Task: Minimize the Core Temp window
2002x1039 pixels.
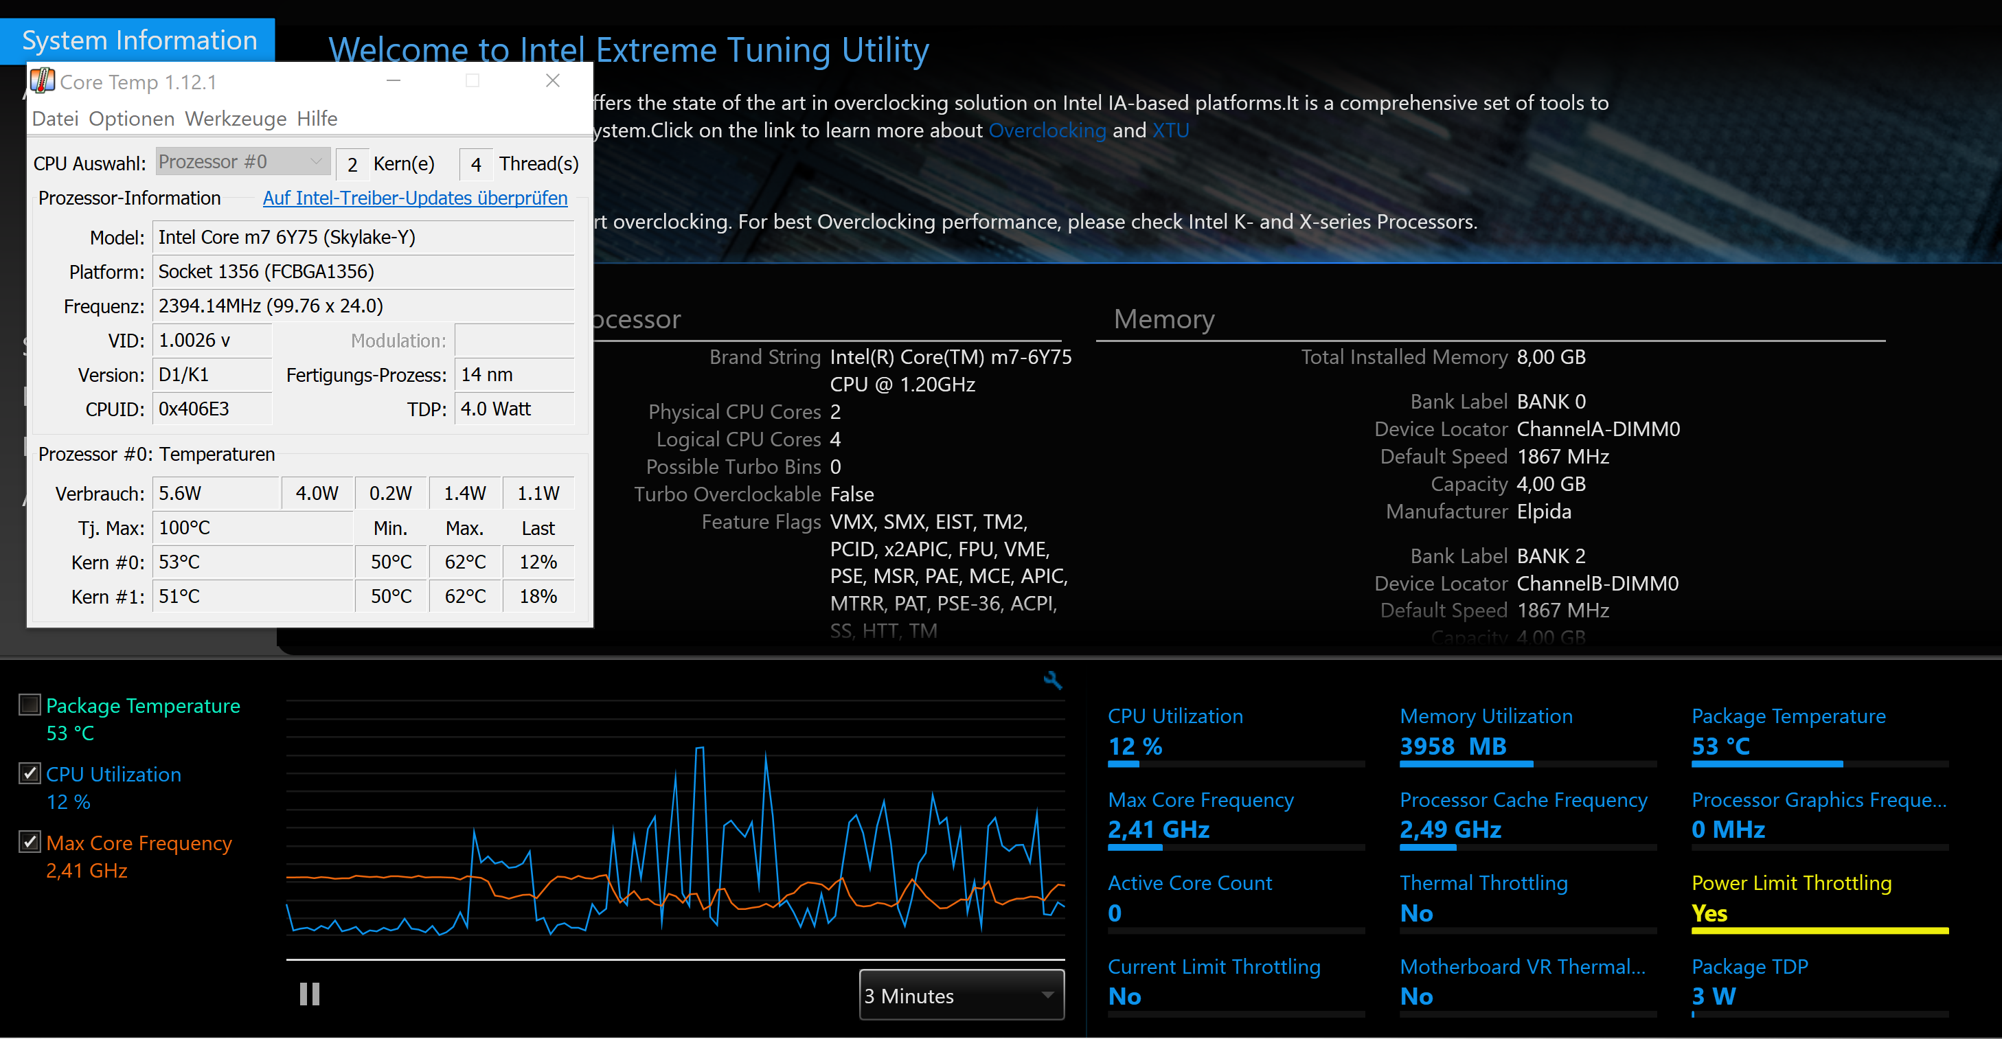Action: click(394, 80)
